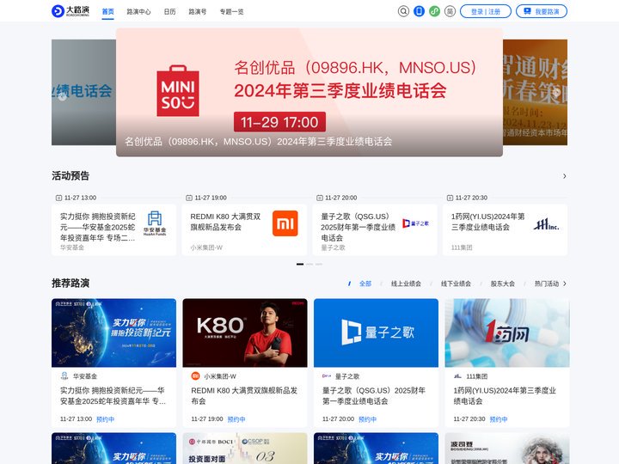The image size is (619, 464).
Task: Click the Xiaomi logo in preview card
Action: click(x=285, y=223)
